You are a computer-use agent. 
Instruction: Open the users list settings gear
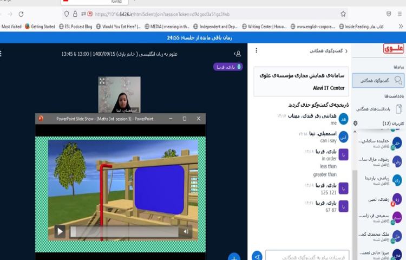(x=356, y=123)
